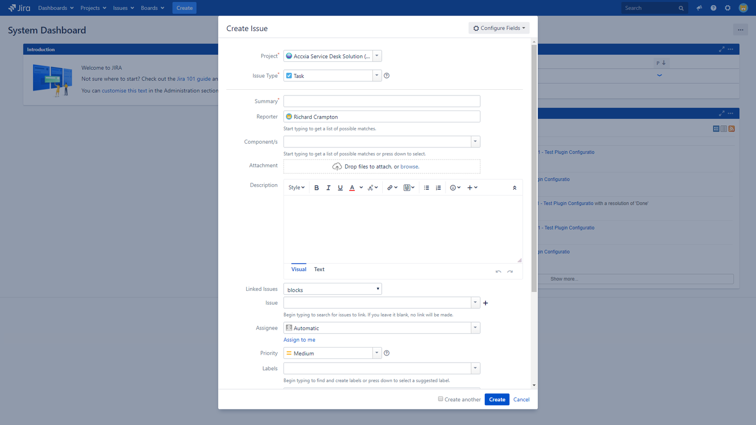Screen dimensions: 756x425
Task: Open the user profile avatar menu
Action: tap(743, 8)
